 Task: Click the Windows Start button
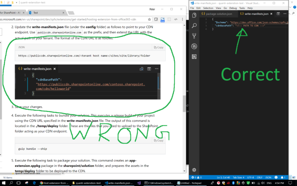pos(4,183)
